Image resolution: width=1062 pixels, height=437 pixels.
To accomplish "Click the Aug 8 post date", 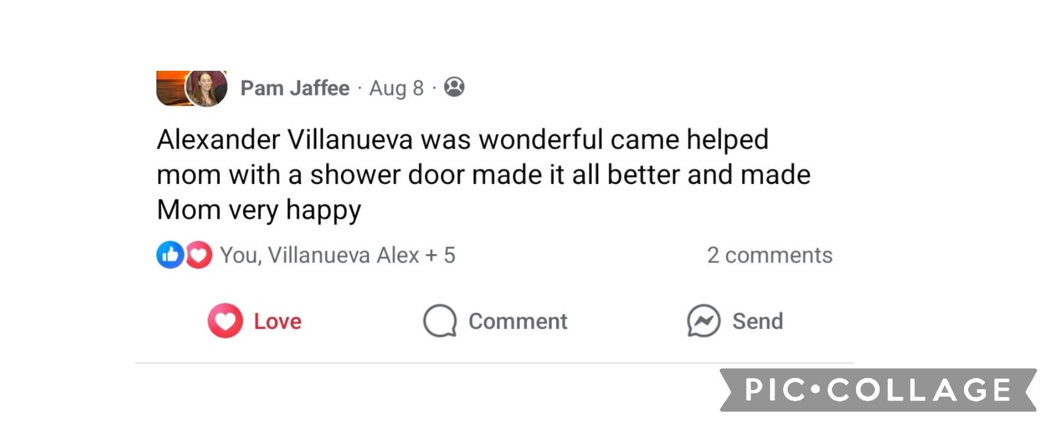I will (396, 88).
